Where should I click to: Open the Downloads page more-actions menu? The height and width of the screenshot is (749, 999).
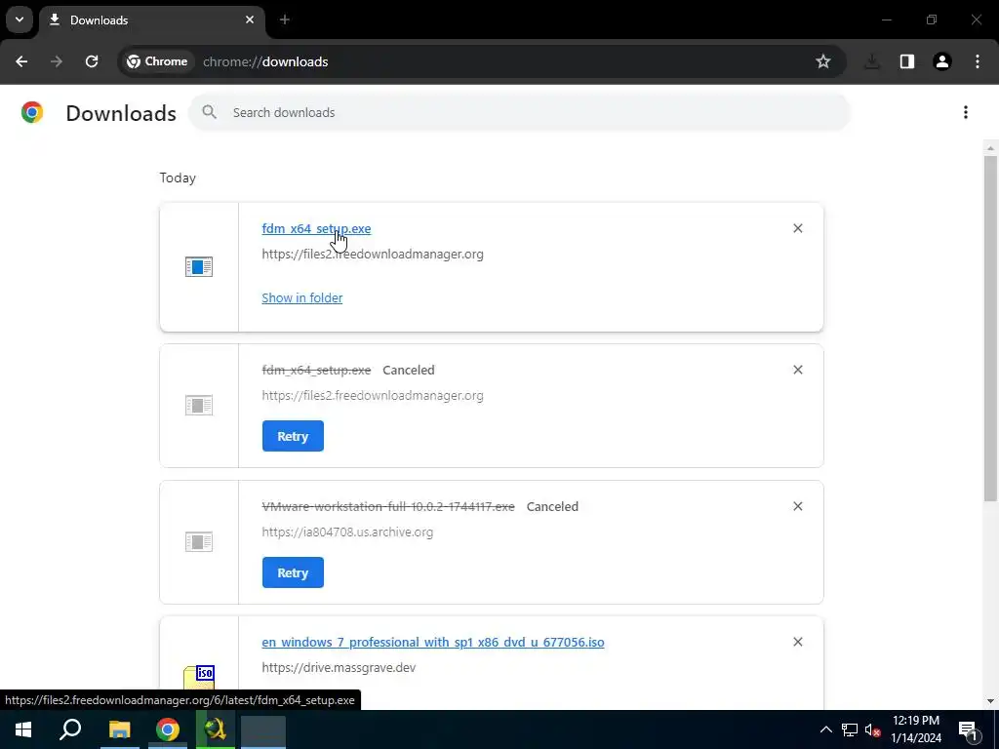[x=966, y=113]
